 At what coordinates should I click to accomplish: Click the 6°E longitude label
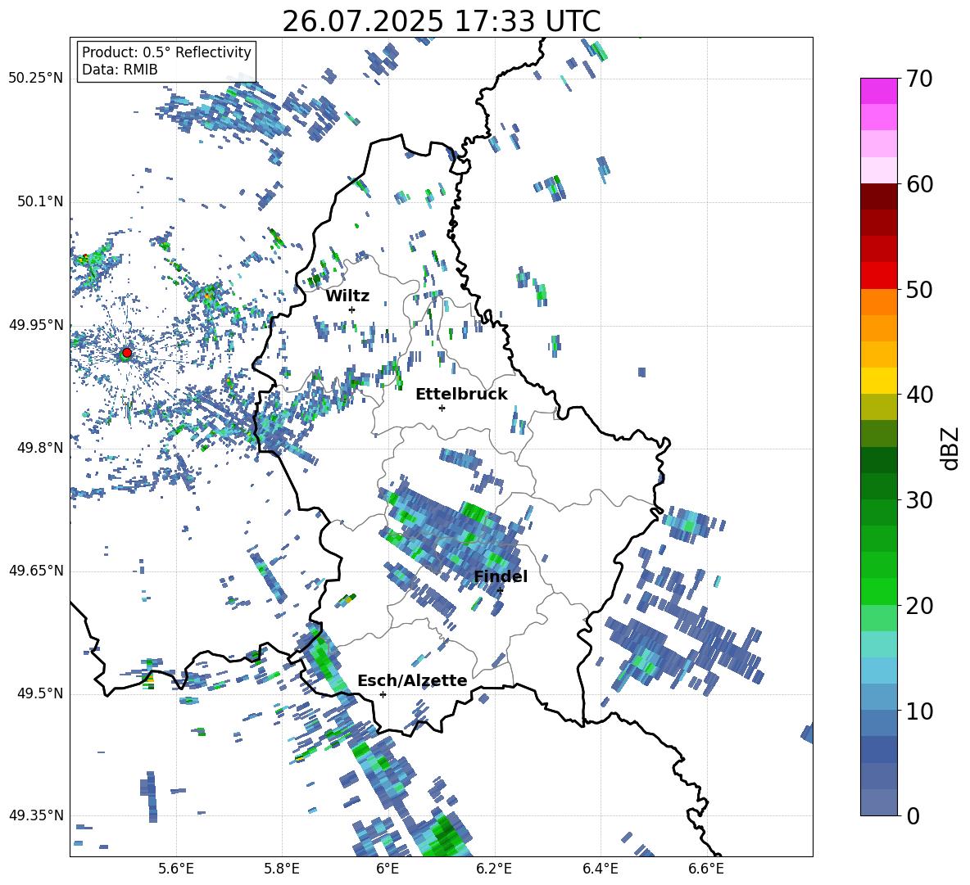click(x=388, y=869)
